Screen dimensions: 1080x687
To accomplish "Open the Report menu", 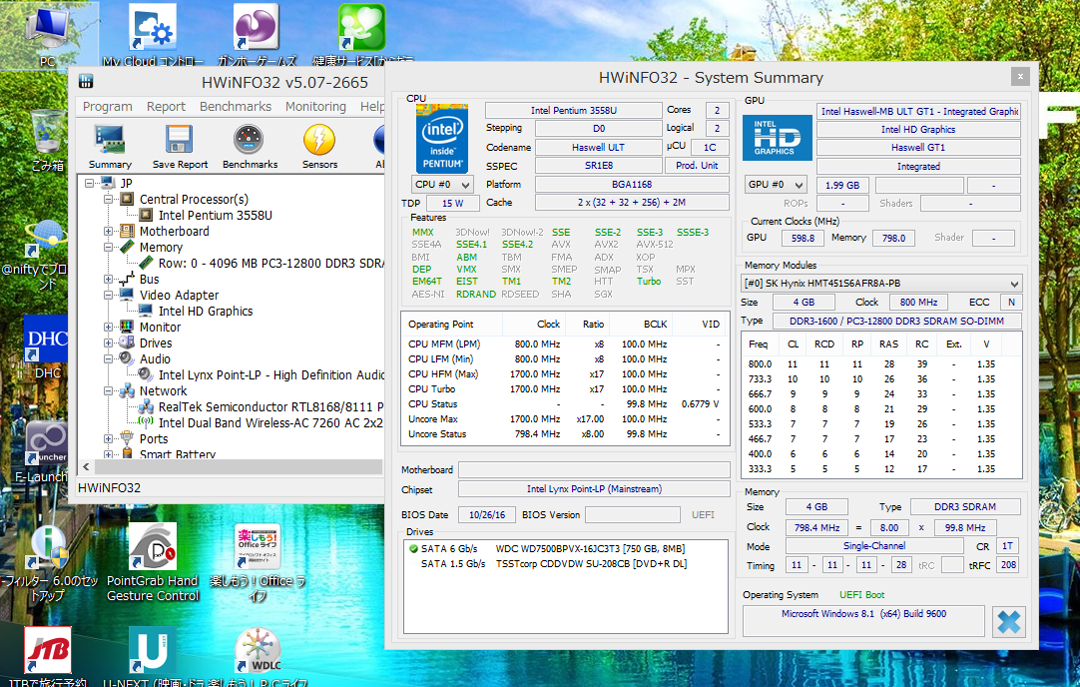I will pos(166,106).
